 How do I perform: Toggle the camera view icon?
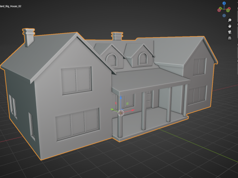coord(230,32)
